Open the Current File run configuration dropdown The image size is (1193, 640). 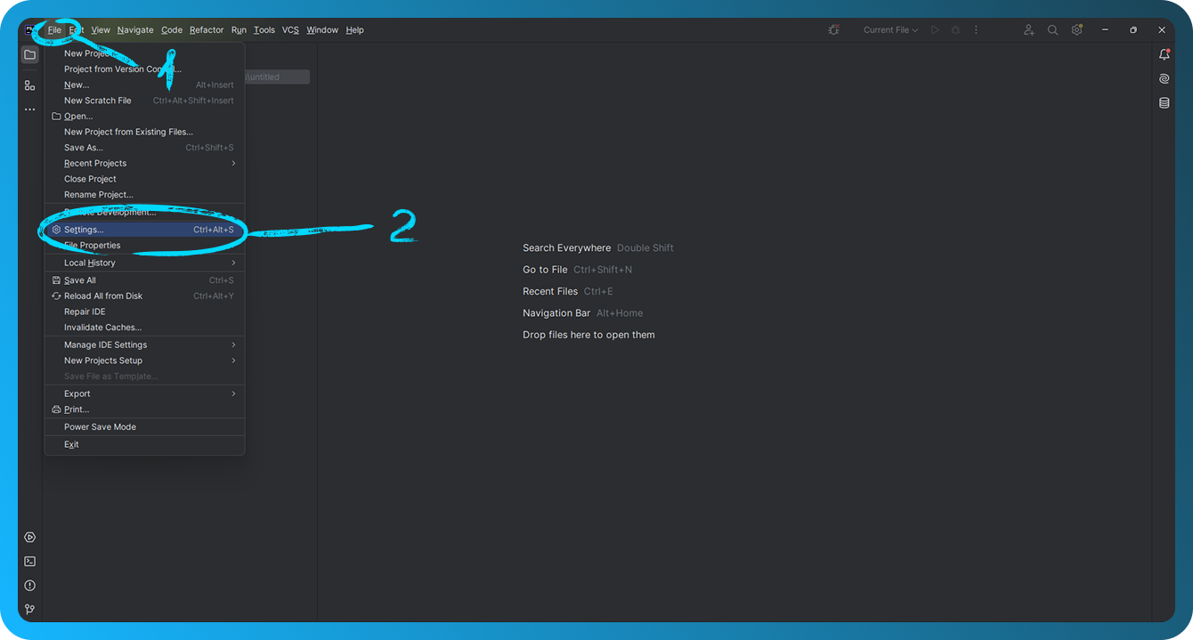[889, 29]
